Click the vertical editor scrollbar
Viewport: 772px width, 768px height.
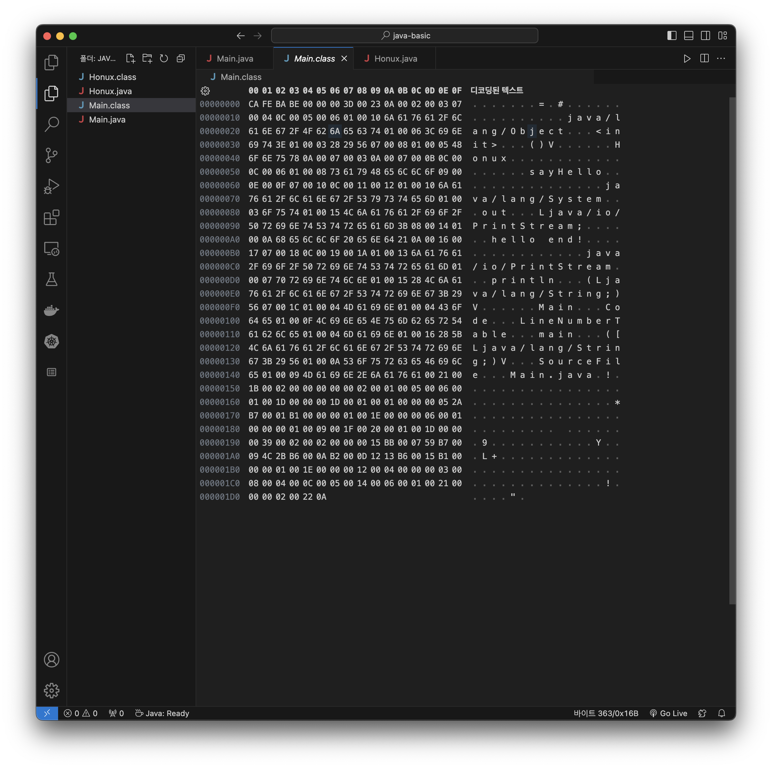tap(732, 350)
